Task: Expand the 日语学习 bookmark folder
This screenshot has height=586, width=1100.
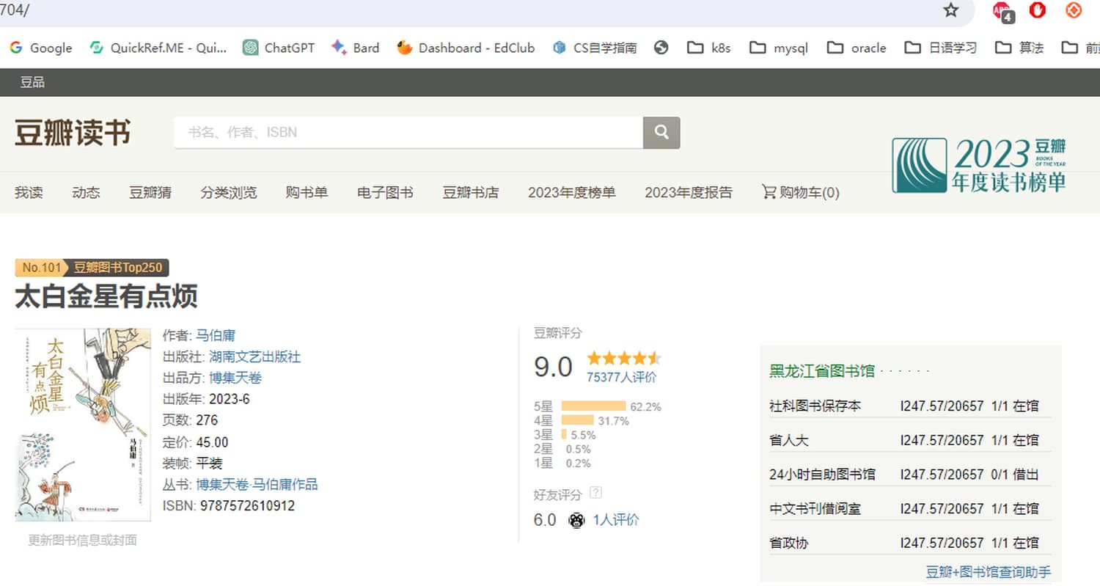Action: point(941,48)
